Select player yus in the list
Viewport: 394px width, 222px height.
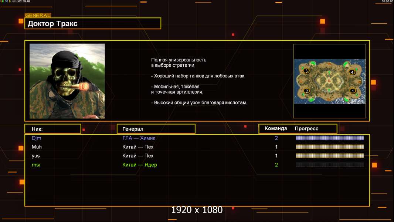point(36,156)
